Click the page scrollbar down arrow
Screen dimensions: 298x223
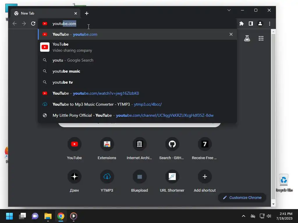(x=273, y=204)
